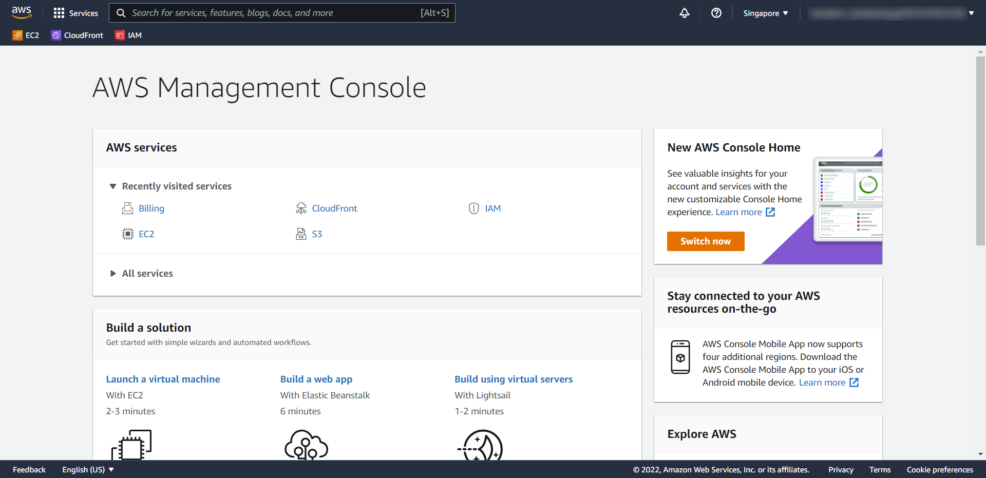Open the English (US) language selector
Image resolution: width=986 pixels, height=478 pixels.
coord(87,469)
